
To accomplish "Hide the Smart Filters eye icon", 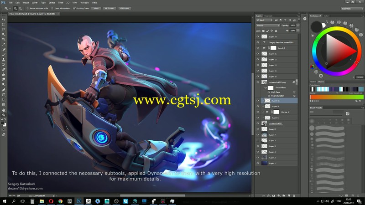I will click(x=266, y=87).
